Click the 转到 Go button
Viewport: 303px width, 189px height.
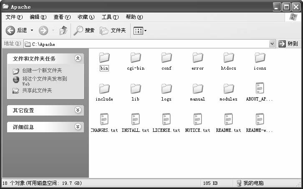tap(288, 44)
